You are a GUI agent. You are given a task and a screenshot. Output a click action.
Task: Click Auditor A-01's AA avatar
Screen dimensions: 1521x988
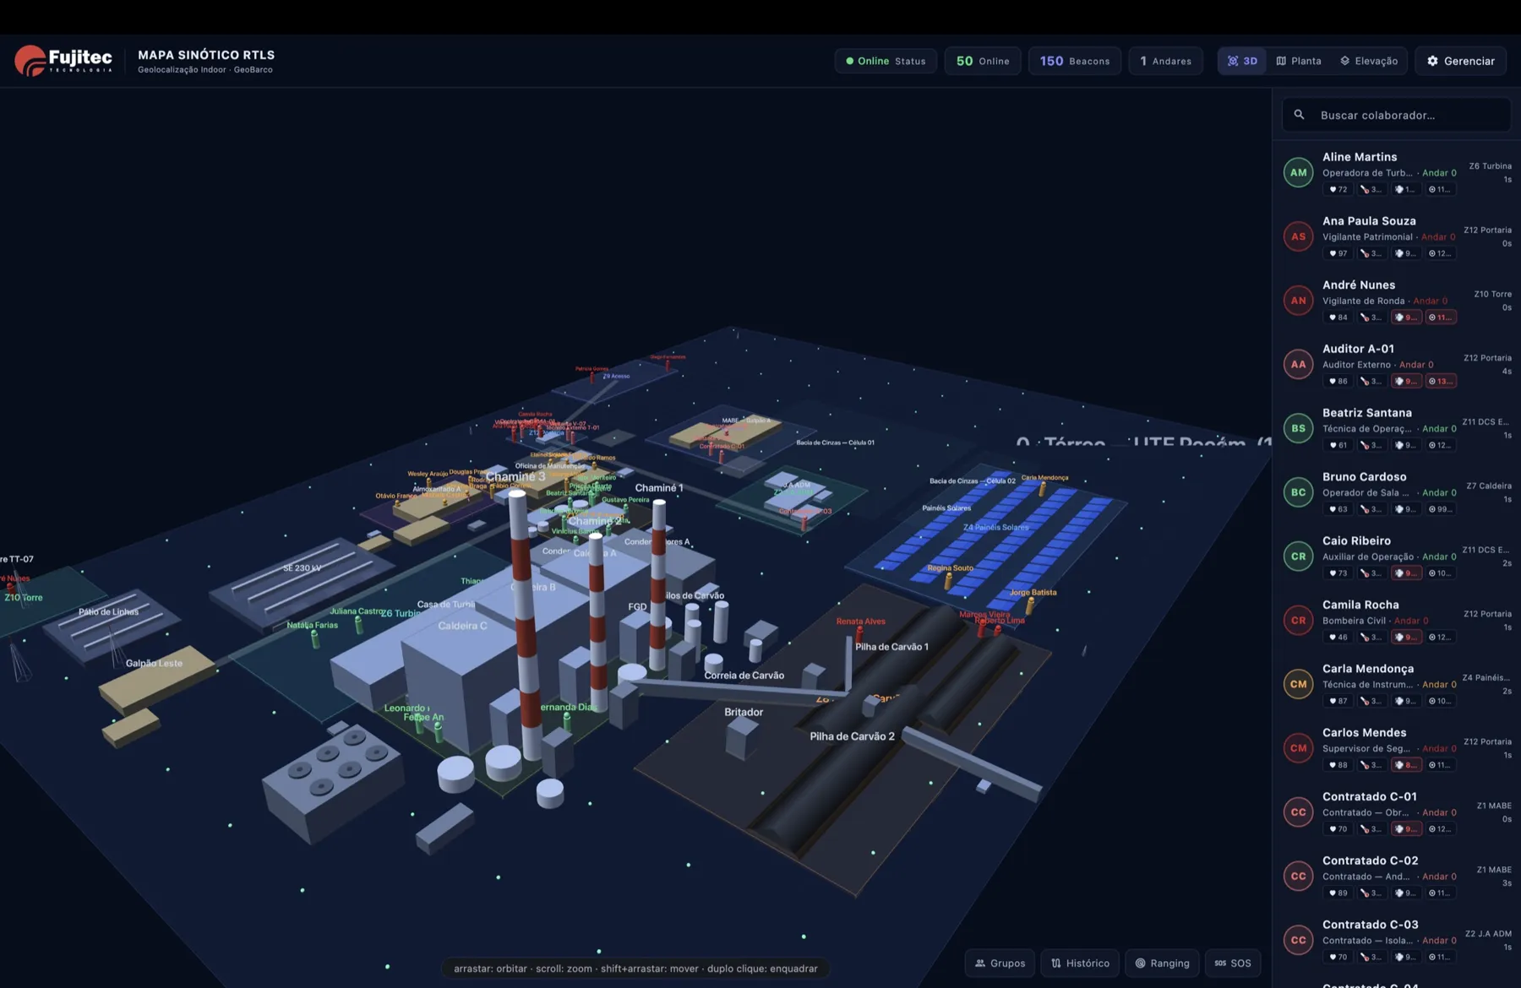pos(1299,365)
